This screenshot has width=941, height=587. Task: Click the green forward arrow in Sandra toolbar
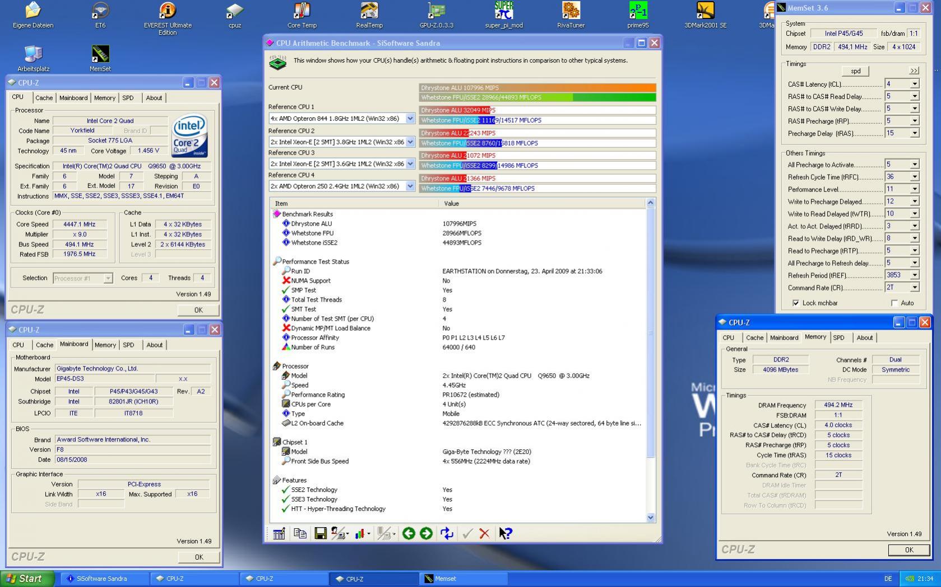(426, 533)
